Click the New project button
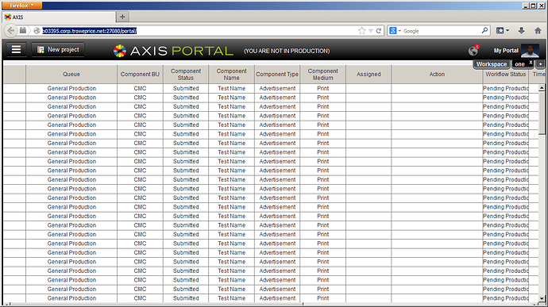The image size is (548, 307). [58, 50]
